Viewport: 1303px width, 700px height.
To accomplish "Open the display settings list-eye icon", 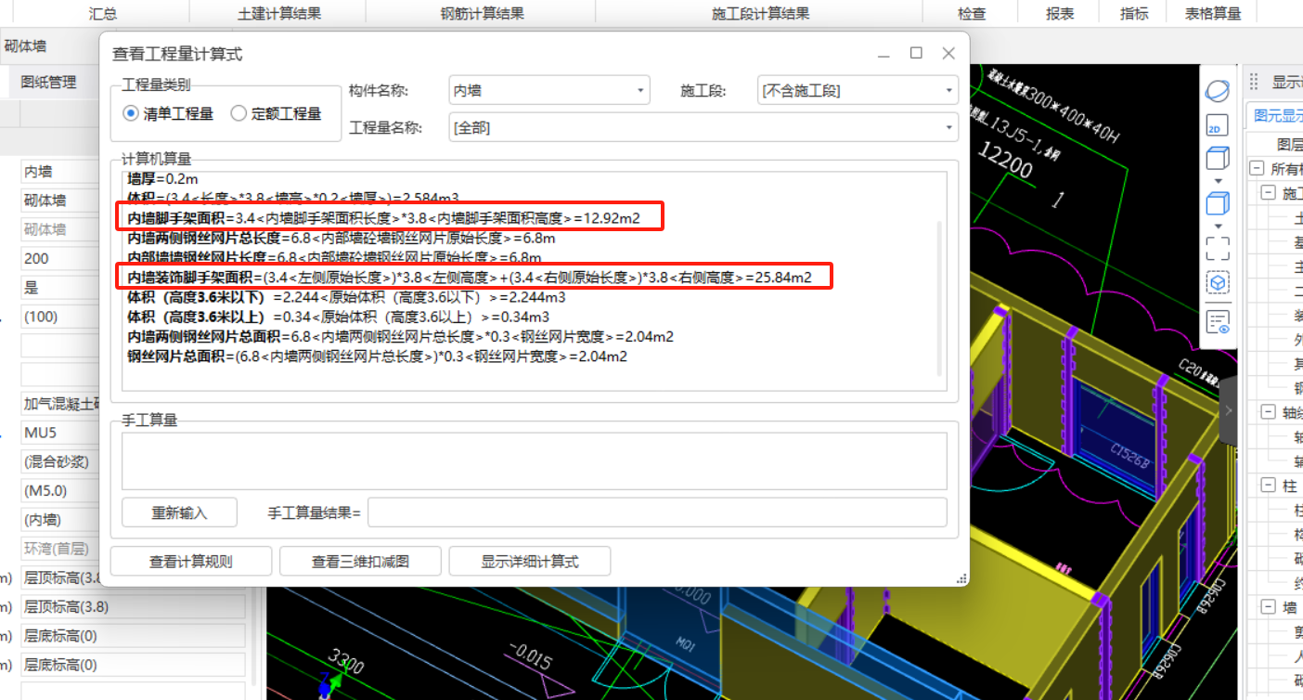I will 1218,321.
